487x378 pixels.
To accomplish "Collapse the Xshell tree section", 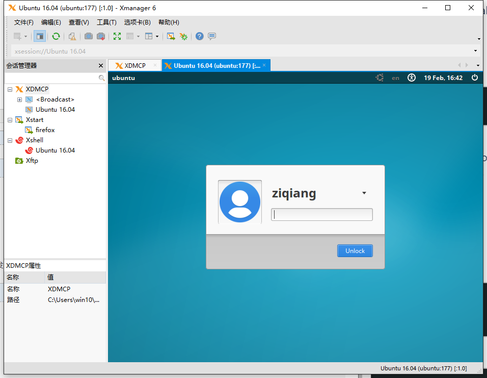I will [x=9, y=140].
